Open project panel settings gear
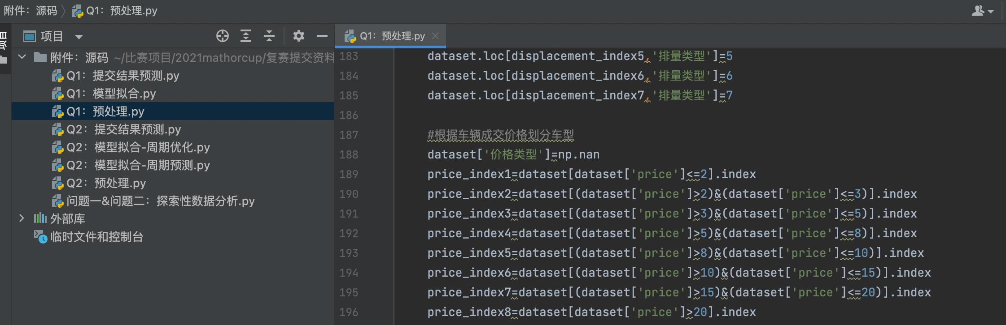 pyautogui.click(x=298, y=36)
